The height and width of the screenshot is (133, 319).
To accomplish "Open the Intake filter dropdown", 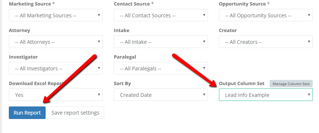I will point(160,42).
